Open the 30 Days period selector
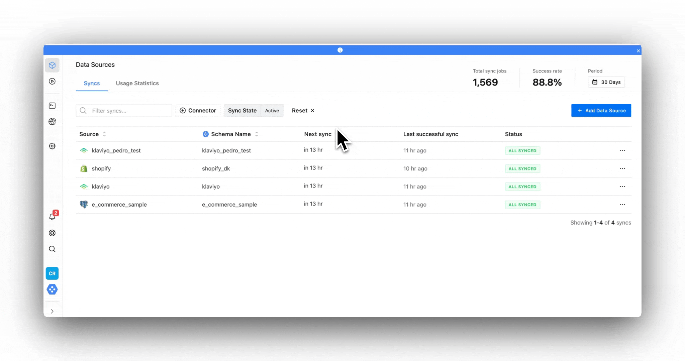 [606, 82]
